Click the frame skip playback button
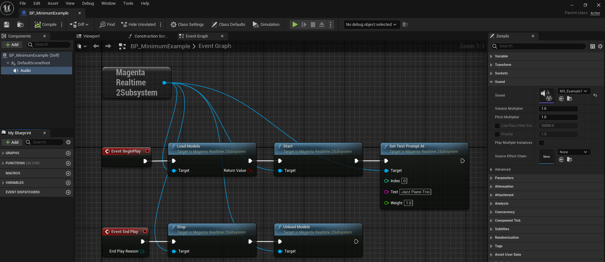 [x=304, y=25]
